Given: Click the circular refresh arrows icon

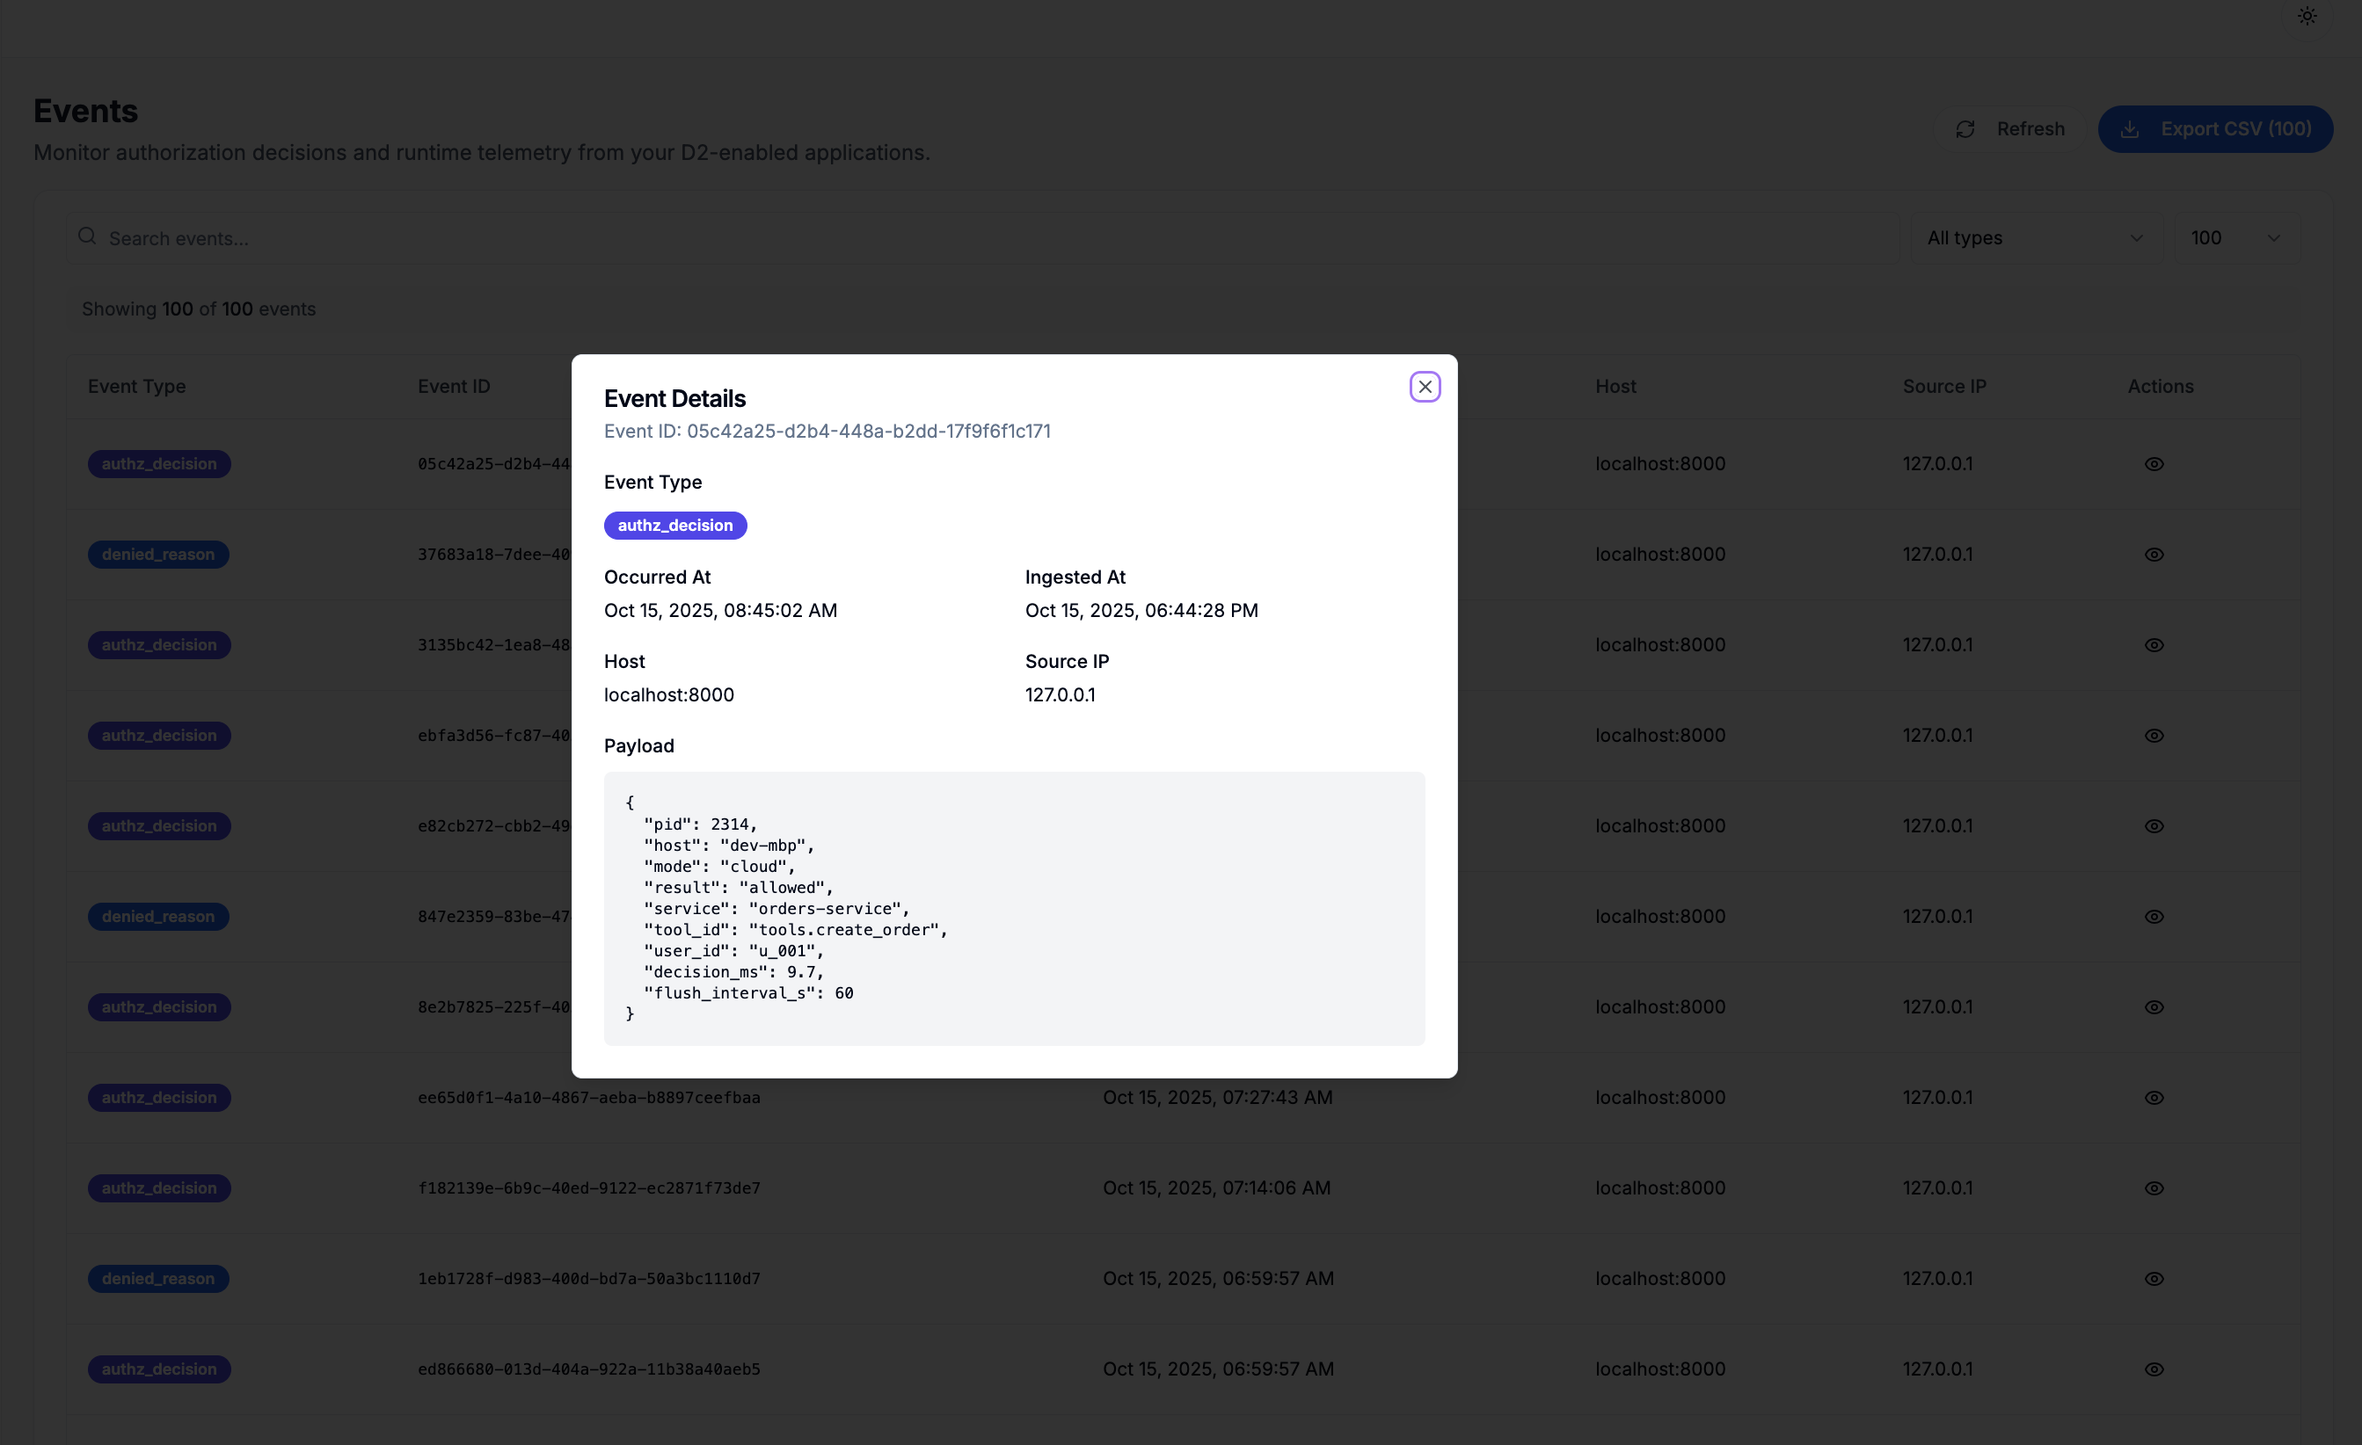Looking at the screenshot, I should click(1965, 128).
